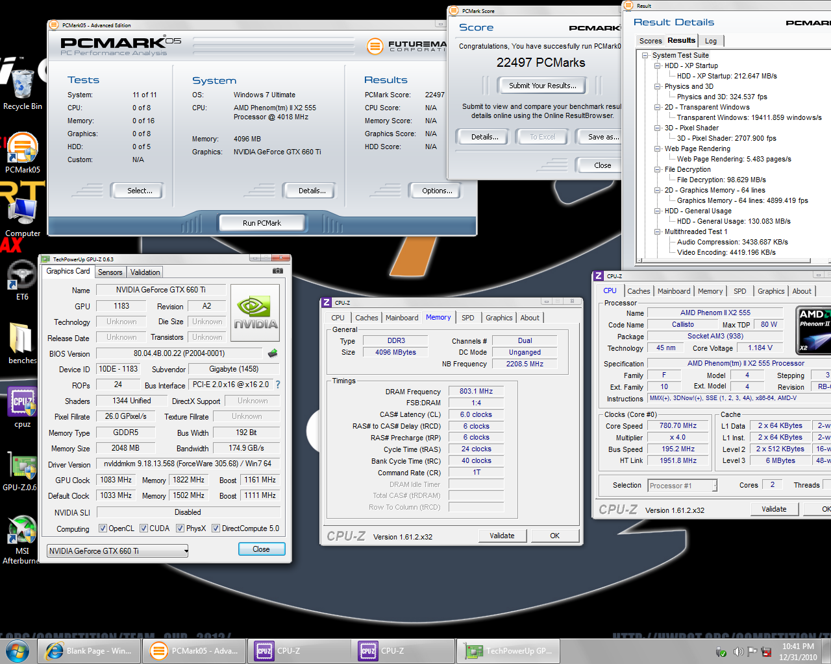Click the Core Speed value '780.70 MHz'
831x664 pixels.
coord(678,426)
